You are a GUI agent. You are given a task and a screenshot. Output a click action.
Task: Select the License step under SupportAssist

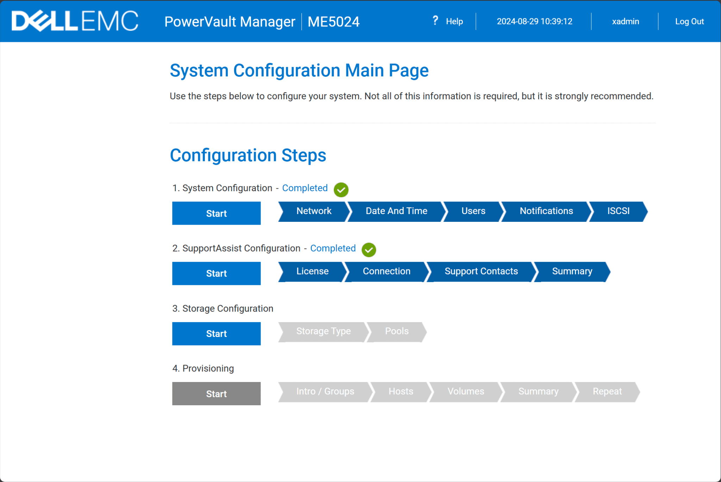click(312, 271)
